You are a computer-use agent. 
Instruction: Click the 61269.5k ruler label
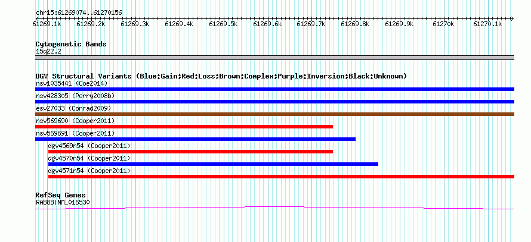223,24
